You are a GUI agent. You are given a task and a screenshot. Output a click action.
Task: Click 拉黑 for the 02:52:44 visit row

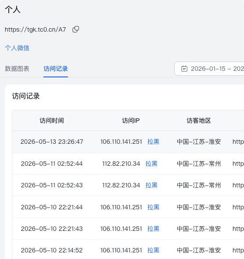[x=151, y=164]
